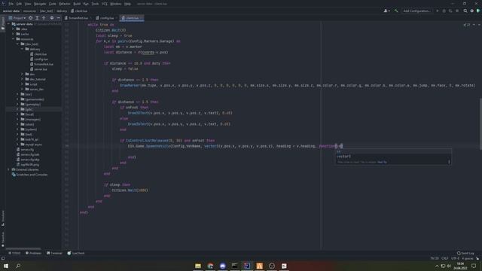The height and width of the screenshot is (271, 482).
Task: Open the Build menu
Action: click(x=77, y=4)
